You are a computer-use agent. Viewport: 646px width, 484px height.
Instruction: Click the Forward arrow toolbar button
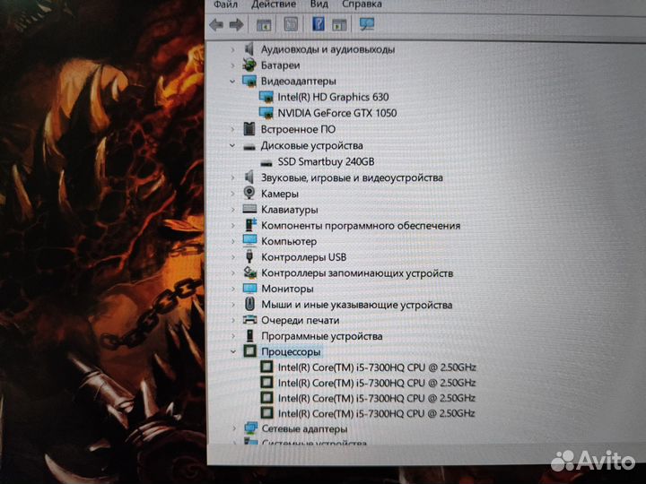[236, 25]
